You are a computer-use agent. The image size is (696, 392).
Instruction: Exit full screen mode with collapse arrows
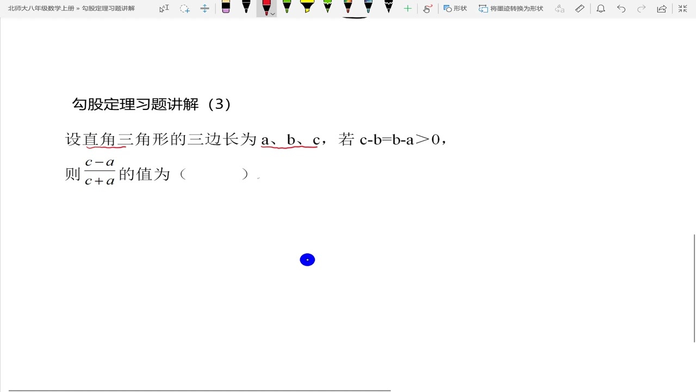pos(682,8)
